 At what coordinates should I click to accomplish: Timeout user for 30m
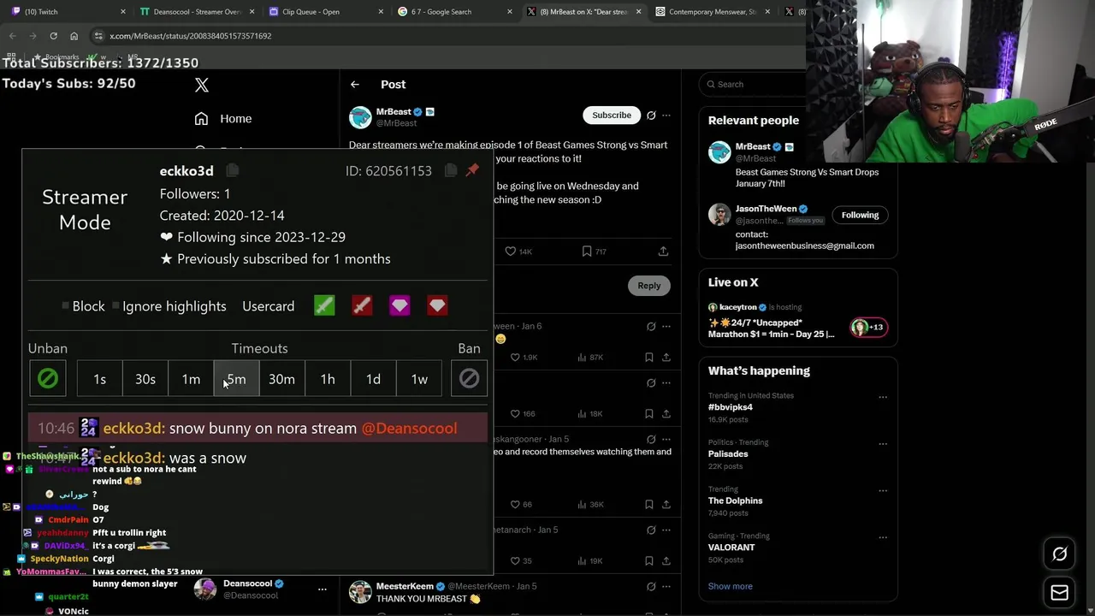(281, 379)
